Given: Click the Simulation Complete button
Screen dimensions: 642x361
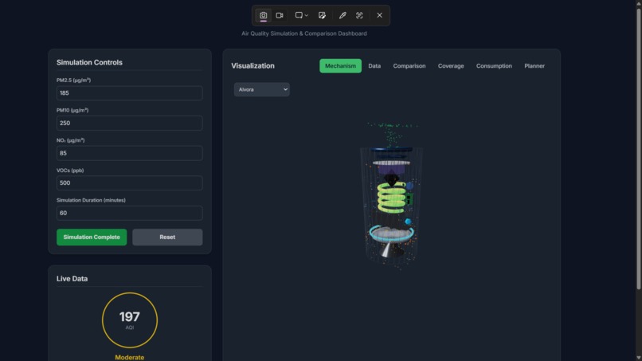Looking at the screenshot, I should point(92,237).
